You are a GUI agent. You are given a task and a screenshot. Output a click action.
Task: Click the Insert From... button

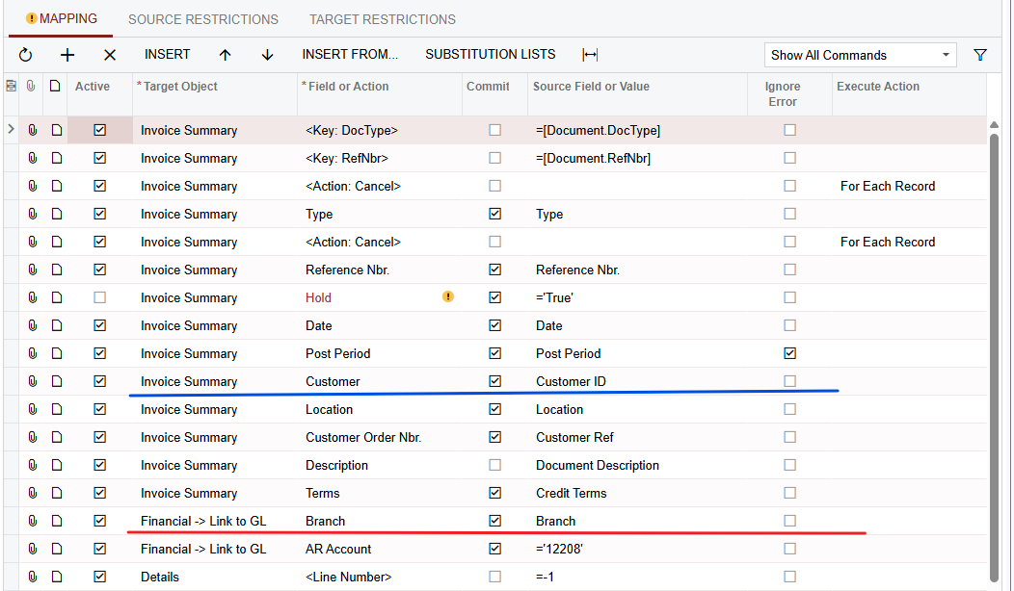(x=350, y=54)
